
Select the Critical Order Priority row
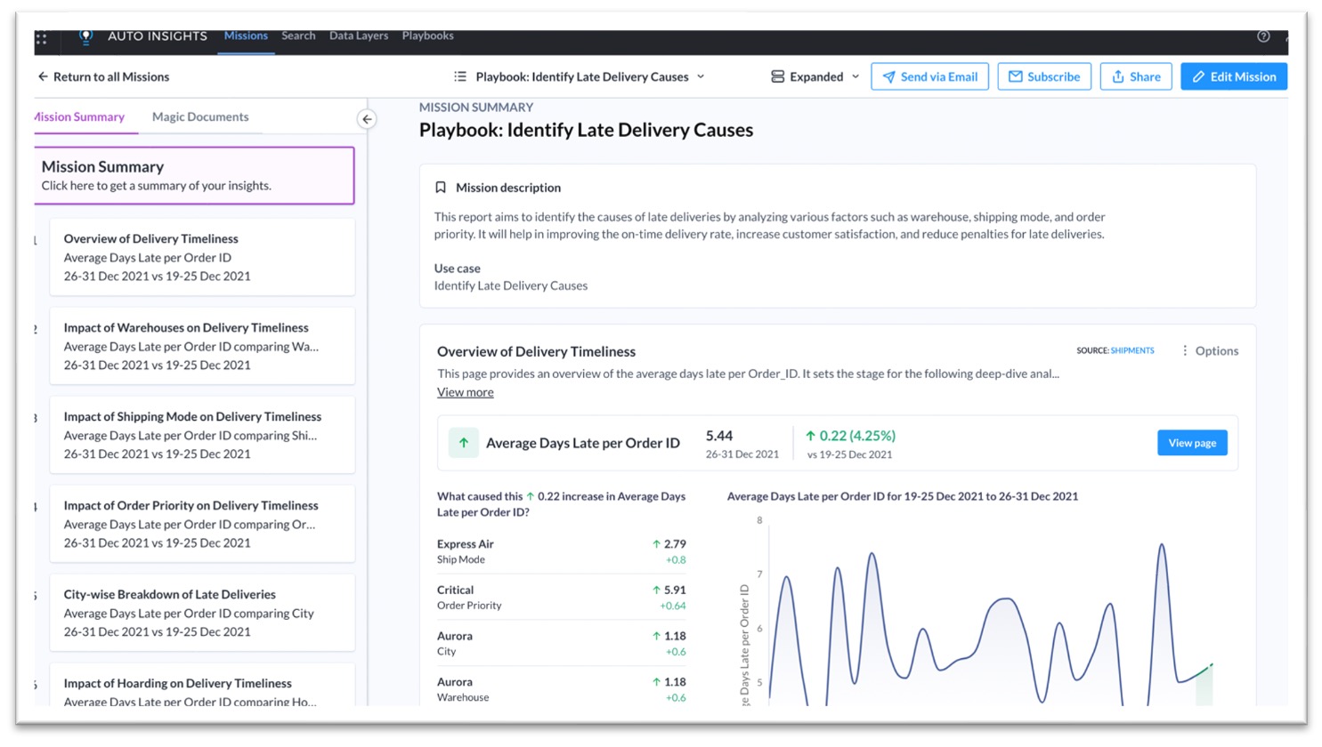tap(561, 598)
